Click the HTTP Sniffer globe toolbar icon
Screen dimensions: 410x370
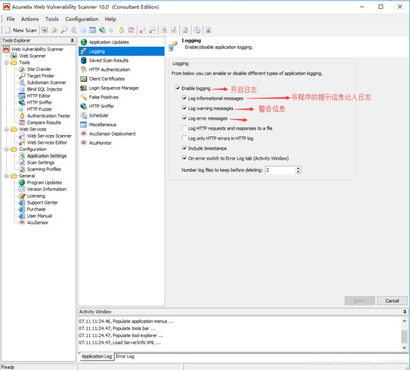click(x=102, y=30)
